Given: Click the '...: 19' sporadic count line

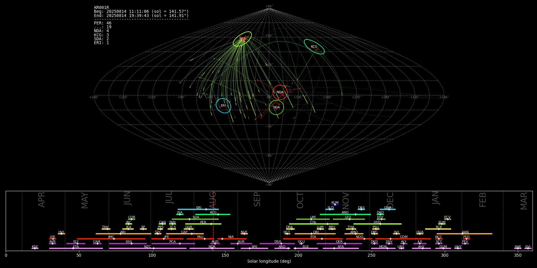Looking at the screenshot, I should (x=103, y=27).
